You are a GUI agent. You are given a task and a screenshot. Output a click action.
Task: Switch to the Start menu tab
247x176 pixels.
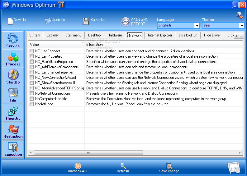[x=74, y=35]
